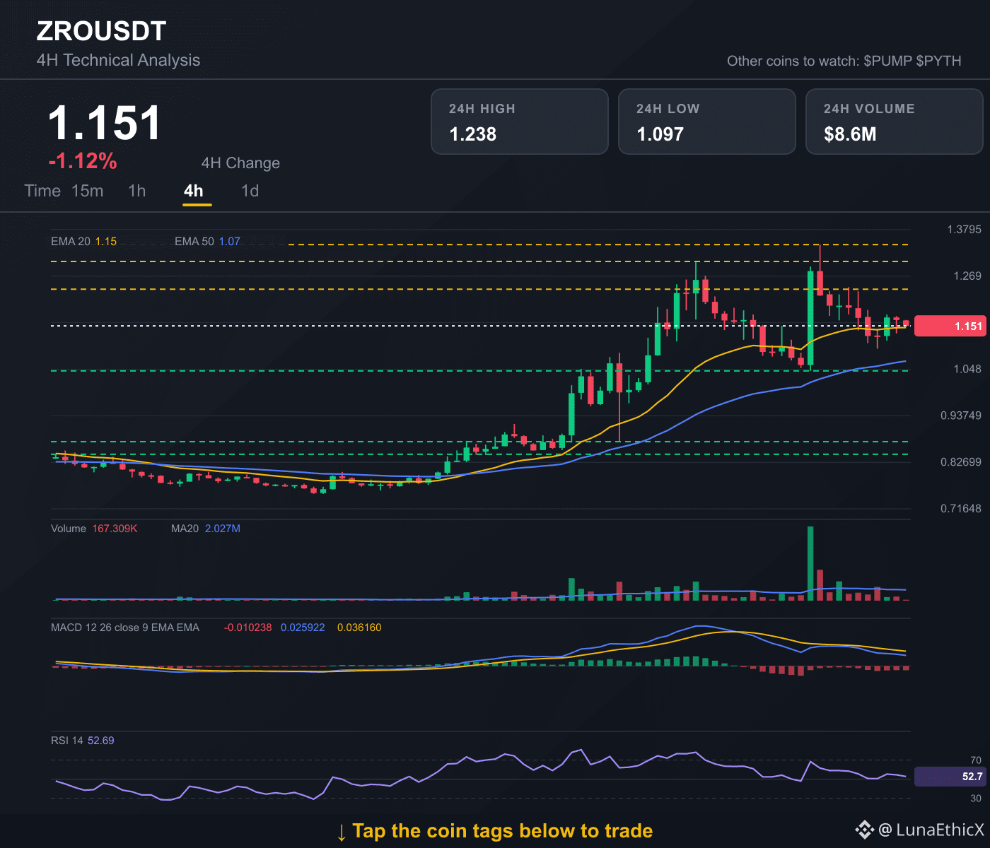The width and height of the screenshot is (990, 848).
Task: Click the 1.3795 price axis label
Action: pos(965,230)
